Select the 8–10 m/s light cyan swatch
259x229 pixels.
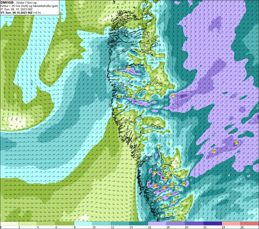click(83, 223)
